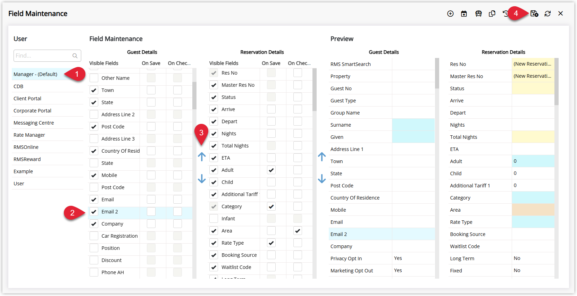Click the Preview Reservation Details scrollbar
577x296 pixels.
click(x=557, y=82)
